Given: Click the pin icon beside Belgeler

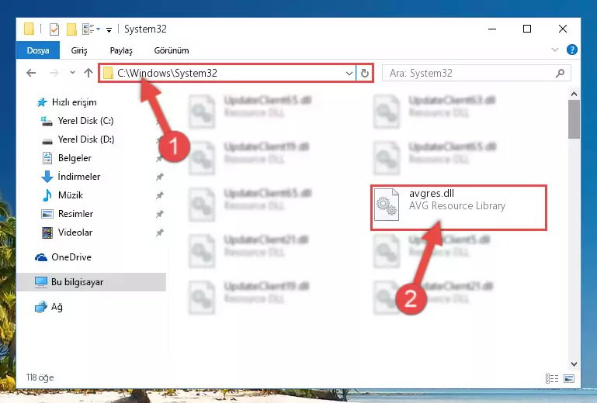Looking at the screenshot, I should click(159, 158).
